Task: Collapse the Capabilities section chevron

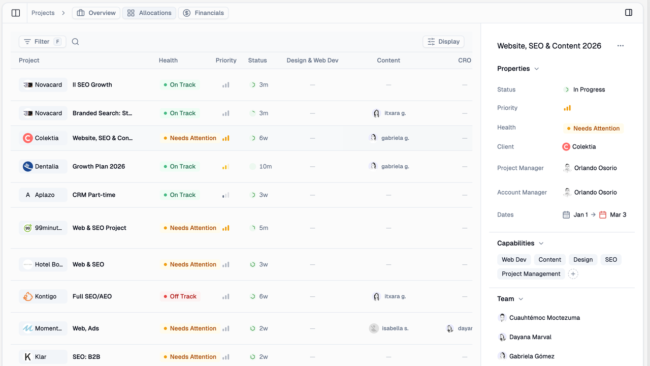Action: [x=541, y=243]
